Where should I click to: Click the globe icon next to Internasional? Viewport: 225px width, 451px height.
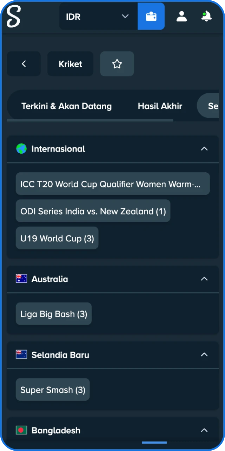click(x=21, y=149)
